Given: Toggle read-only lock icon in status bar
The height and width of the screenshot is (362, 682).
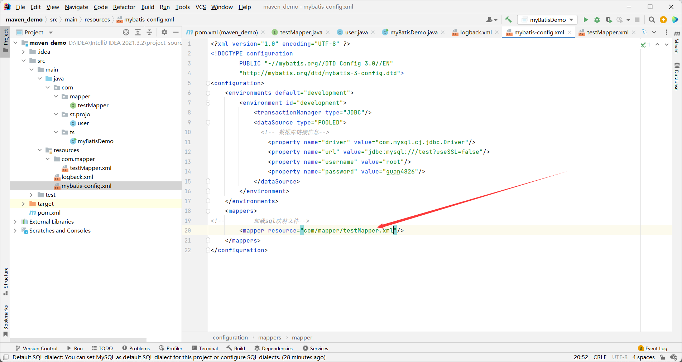Looking at the screenshot, I should (663, 357).
